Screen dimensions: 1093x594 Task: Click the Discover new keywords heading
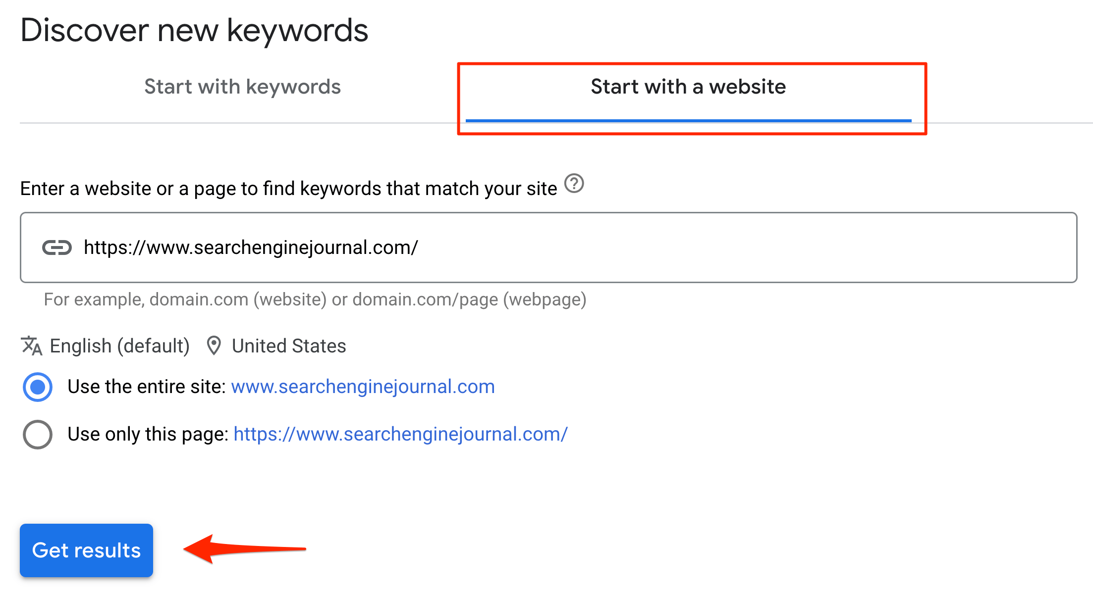[194, 31]
